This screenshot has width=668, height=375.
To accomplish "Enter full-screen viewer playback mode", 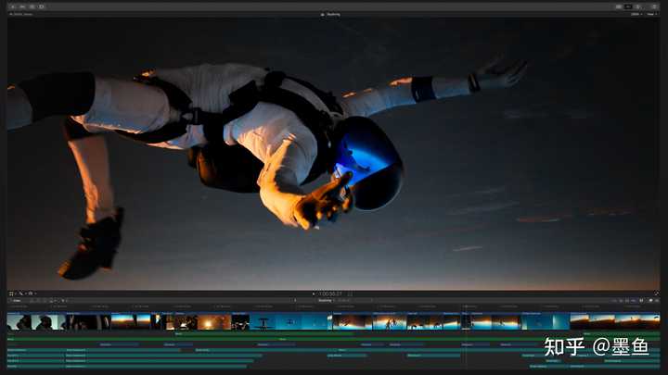I will pos(657,294).
